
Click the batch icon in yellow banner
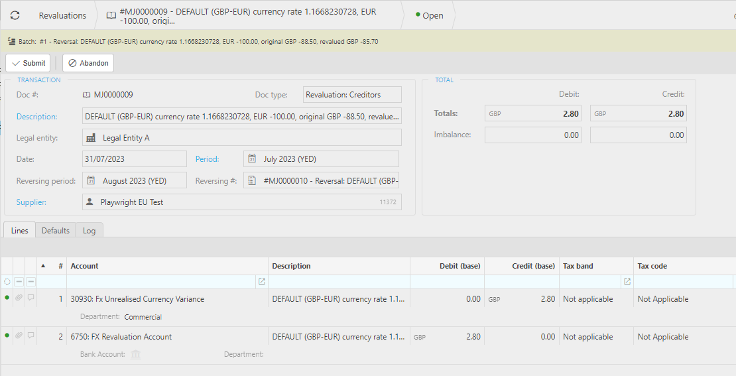[x=11, y=41]
